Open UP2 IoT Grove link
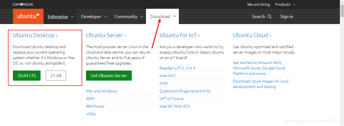Image resolution: width=344 pixels, height=126 pixels. [x=171, y=99]
